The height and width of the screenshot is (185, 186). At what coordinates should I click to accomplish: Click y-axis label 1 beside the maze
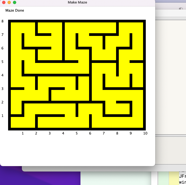coord(3,116)
